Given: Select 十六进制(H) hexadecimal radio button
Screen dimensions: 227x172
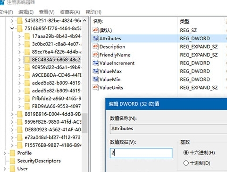Looking at the screenshot, I should coord(186,153).
